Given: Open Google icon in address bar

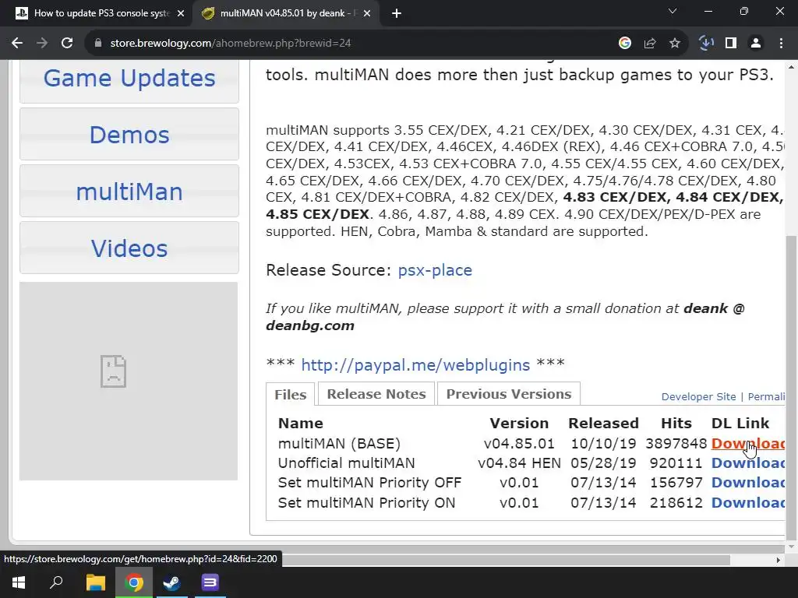Looking at the screenshot, I should coord(625,44).
